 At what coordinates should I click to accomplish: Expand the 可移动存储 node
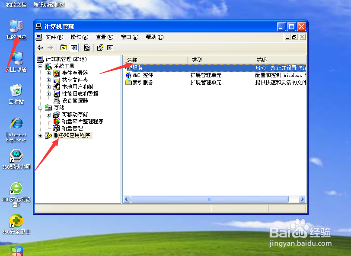click(48, 115)
